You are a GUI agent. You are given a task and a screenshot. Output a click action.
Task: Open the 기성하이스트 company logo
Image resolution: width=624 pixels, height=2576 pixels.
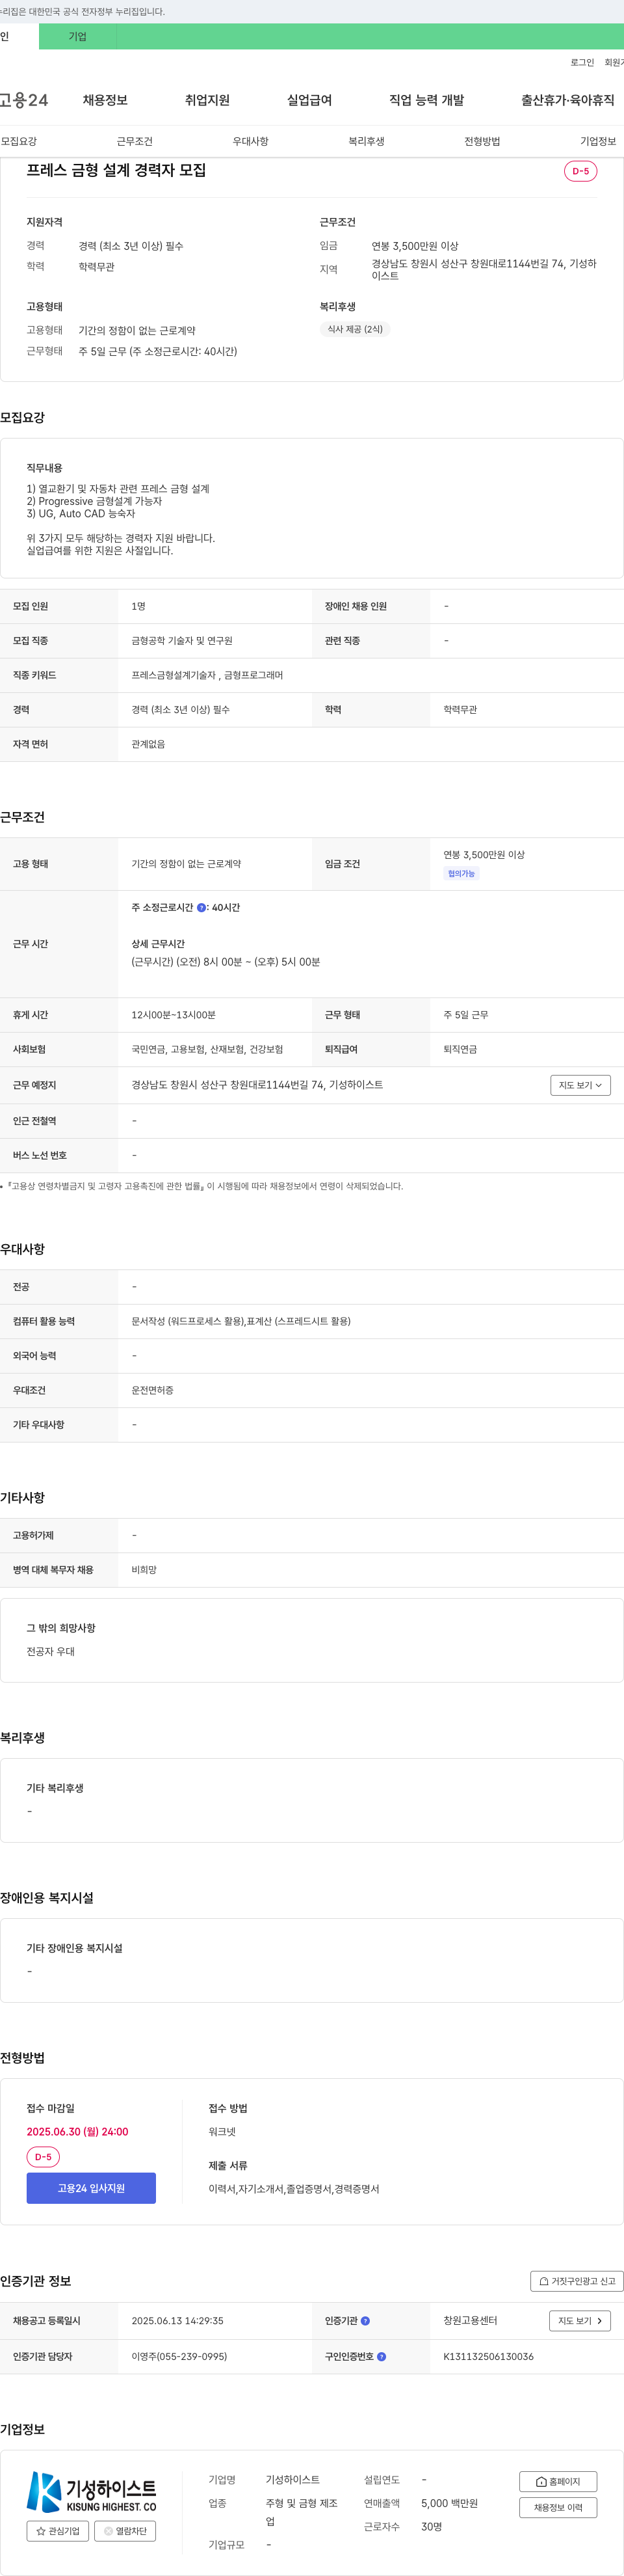point(91,2492)
